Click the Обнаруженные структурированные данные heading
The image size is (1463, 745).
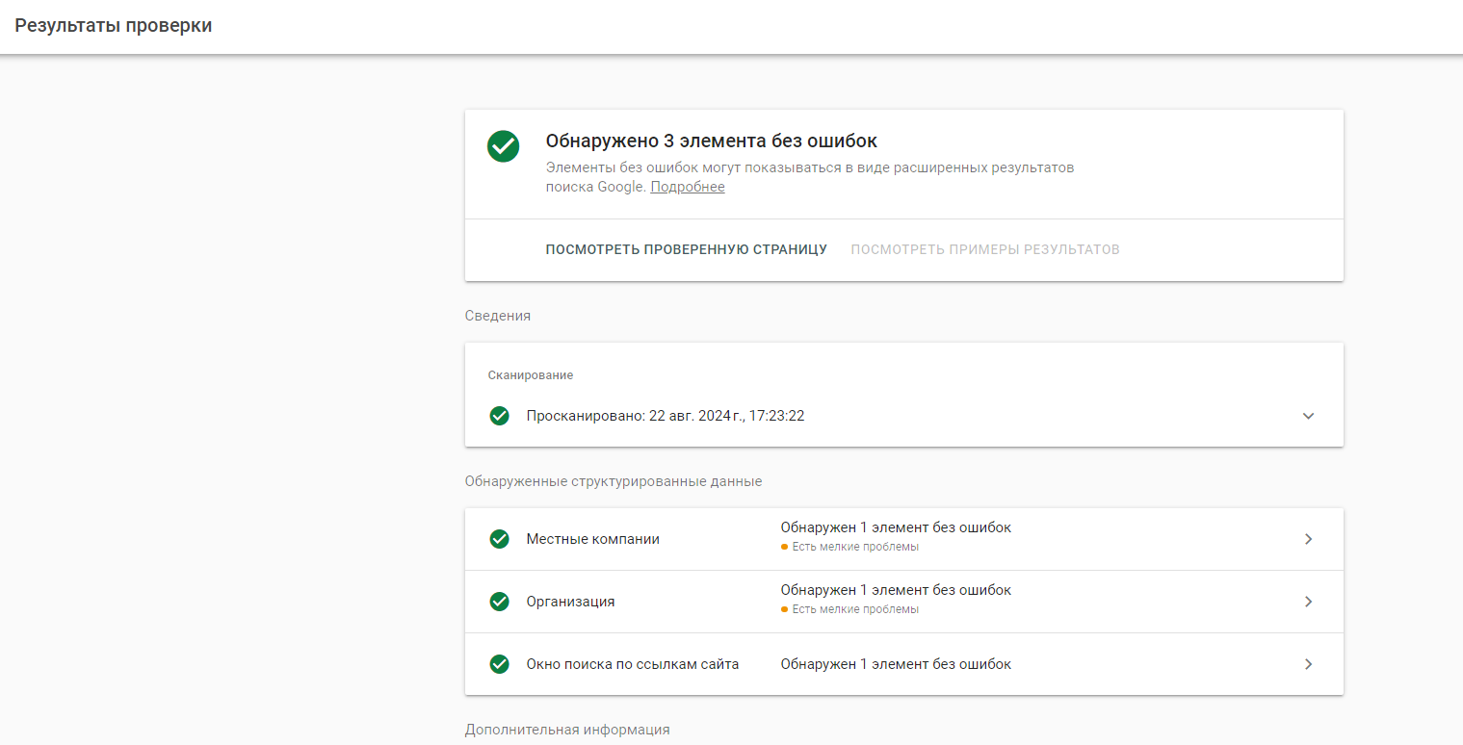click(x=614, y=481)
